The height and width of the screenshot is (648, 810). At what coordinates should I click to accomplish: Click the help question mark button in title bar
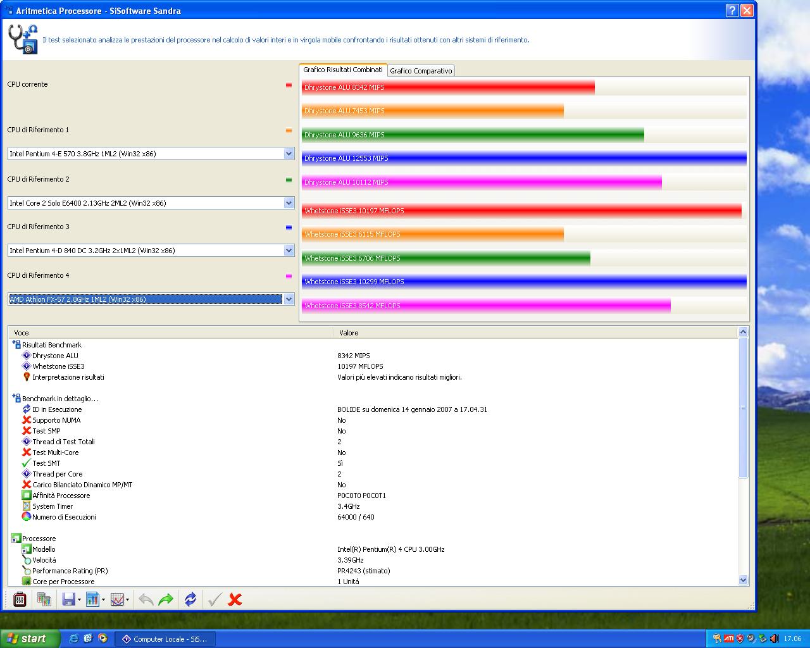pyautogui.click(x=732, y=10)
